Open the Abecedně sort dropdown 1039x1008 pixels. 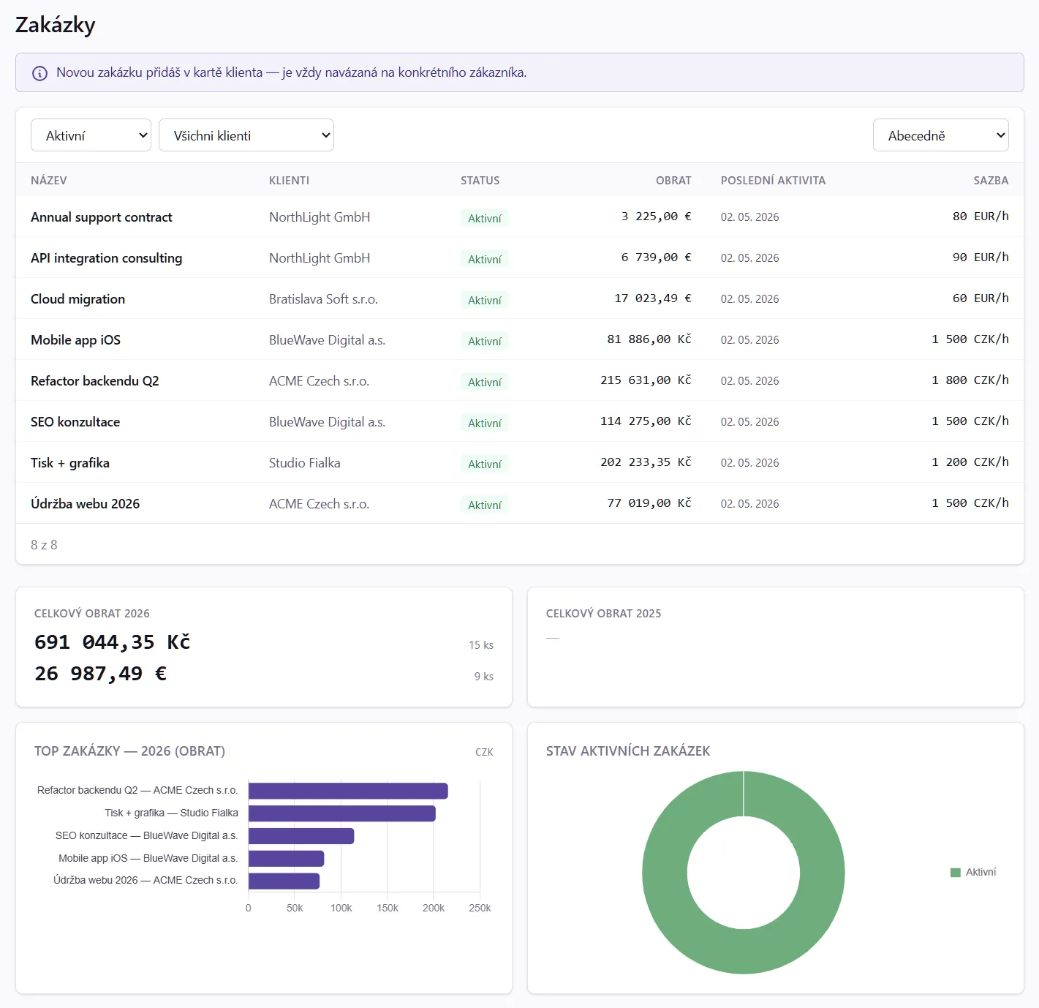tap(940, 135)
